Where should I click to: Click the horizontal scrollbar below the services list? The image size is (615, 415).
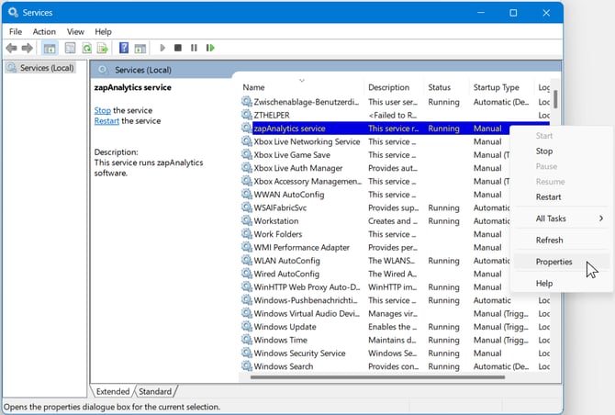376,376
